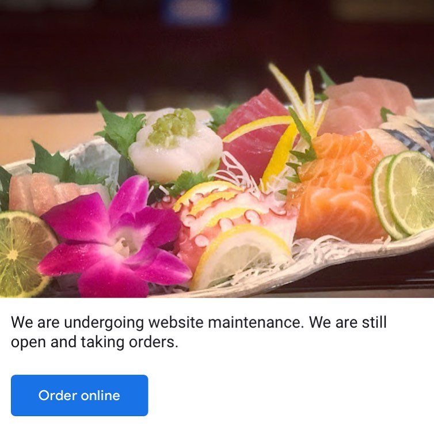
Task: Click the white scallop topped with wasabi
Action: (176, 145)
